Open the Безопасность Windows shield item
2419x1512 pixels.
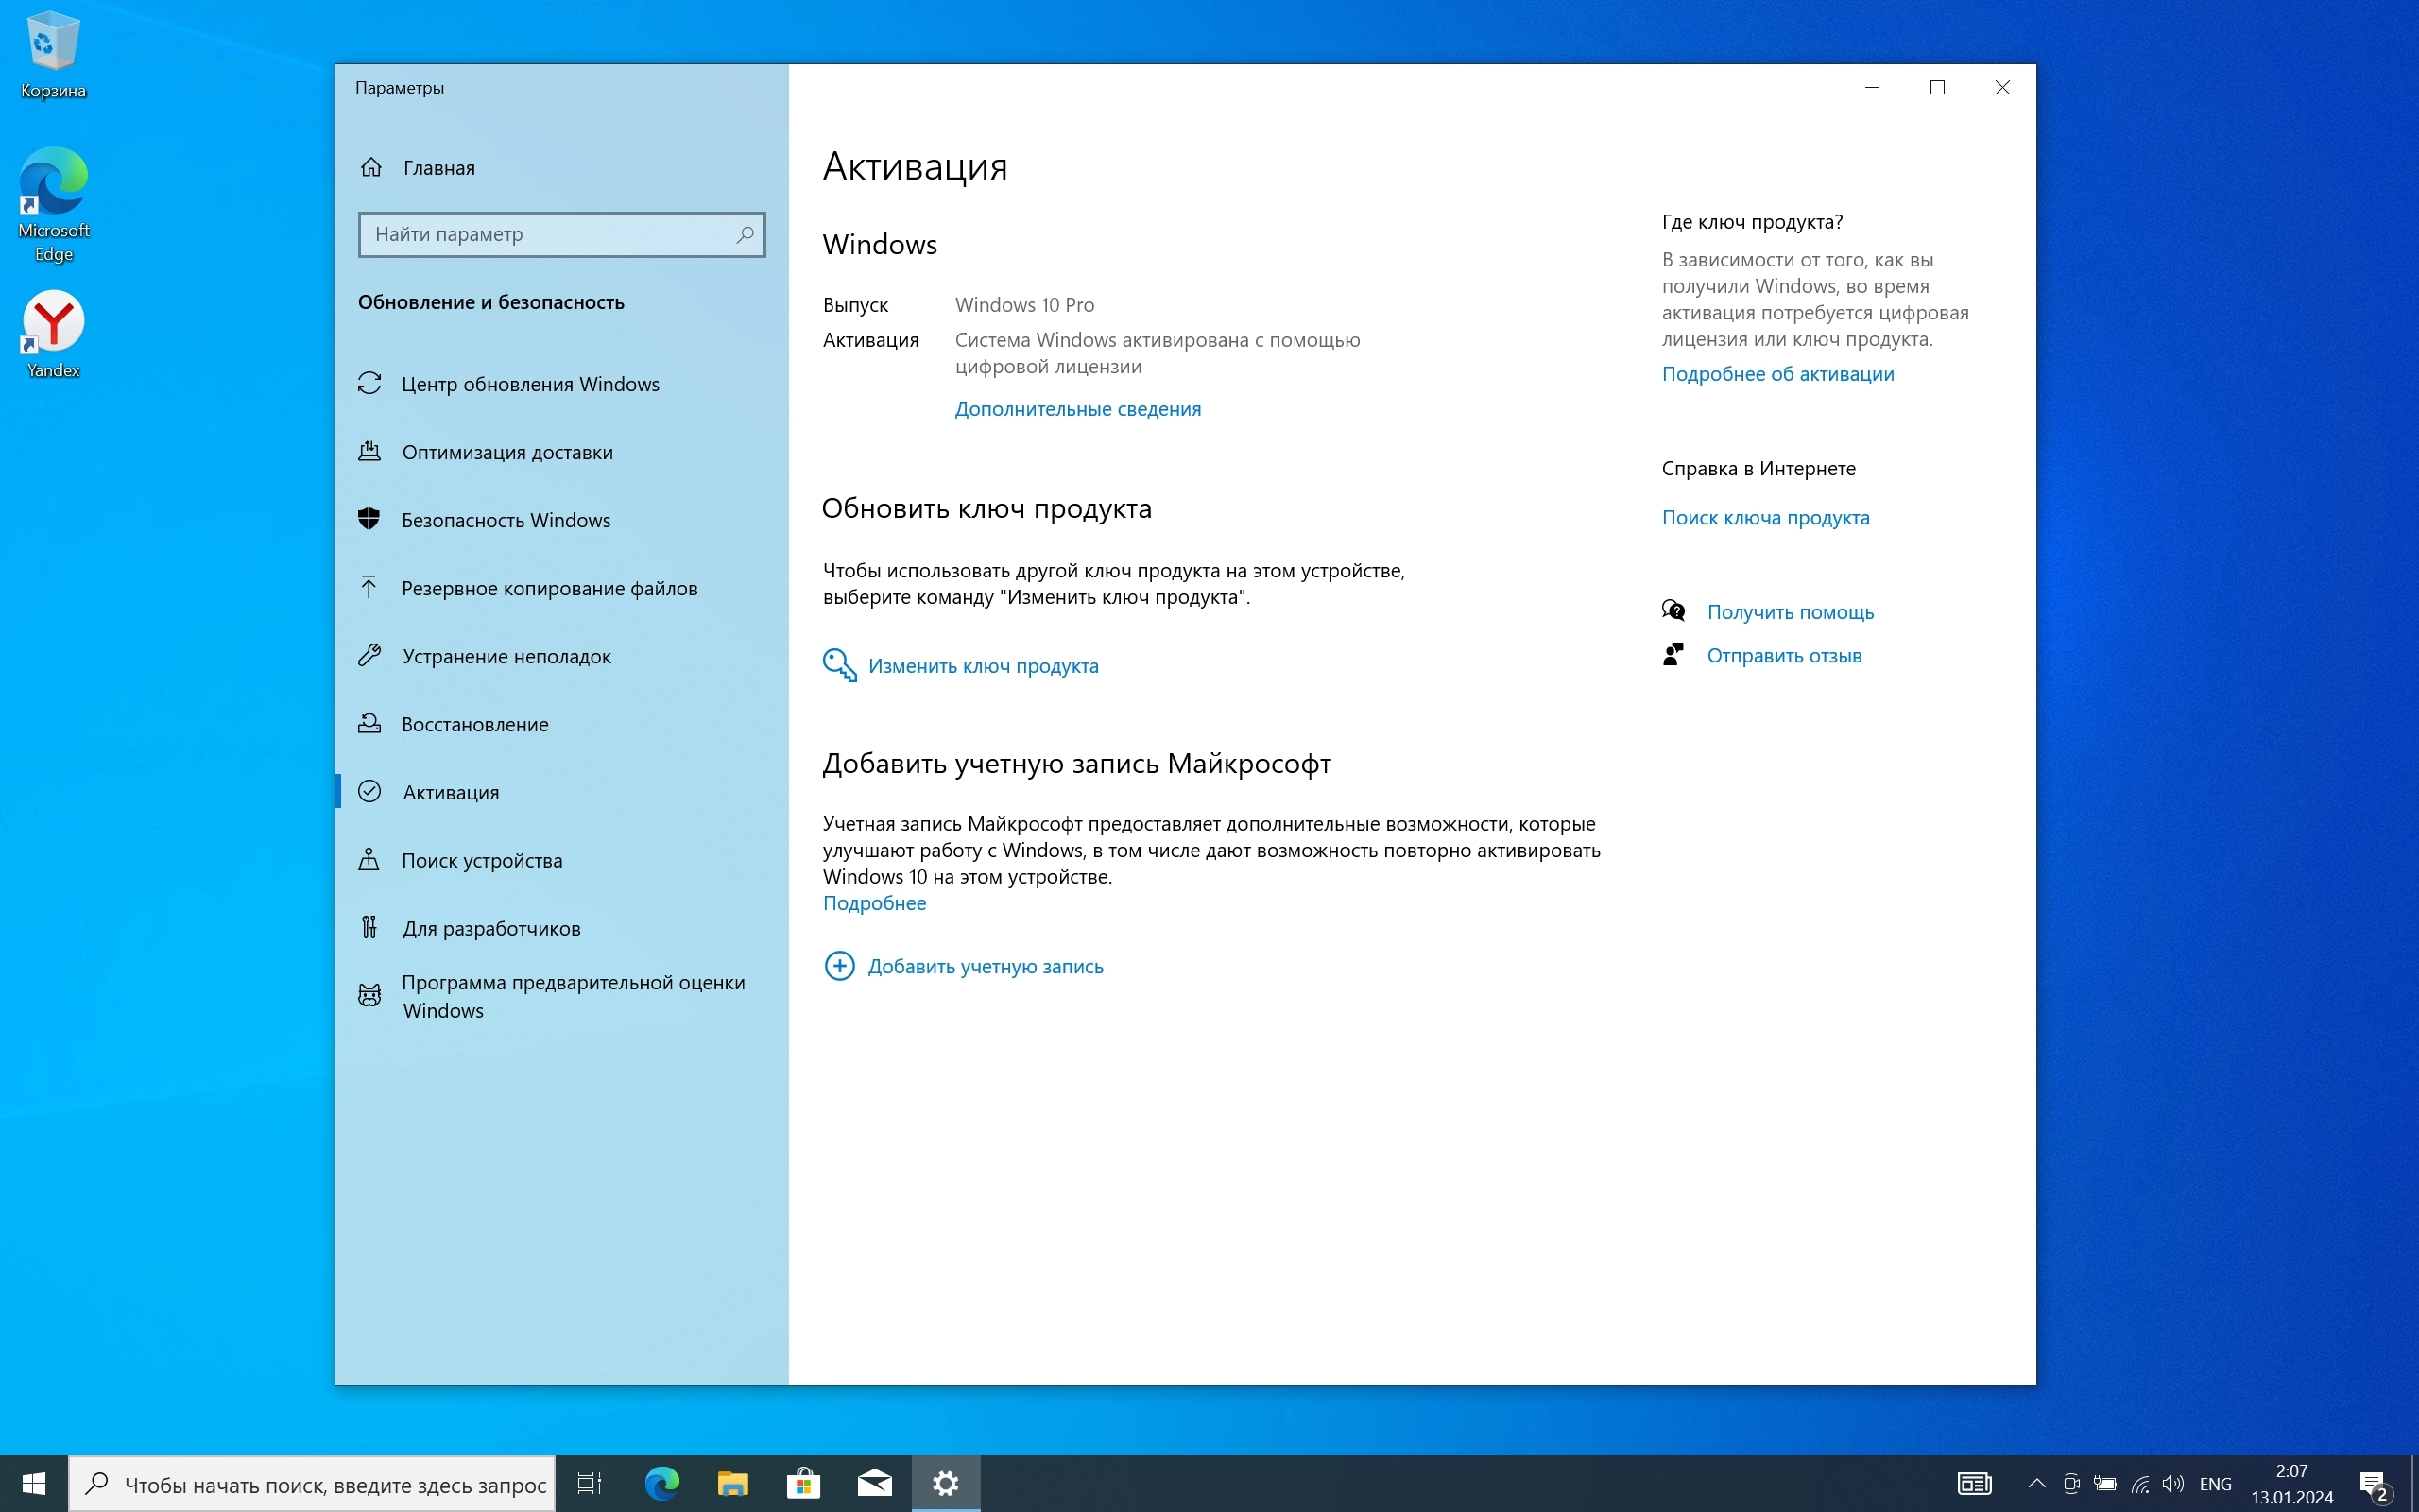pos(505,520)
